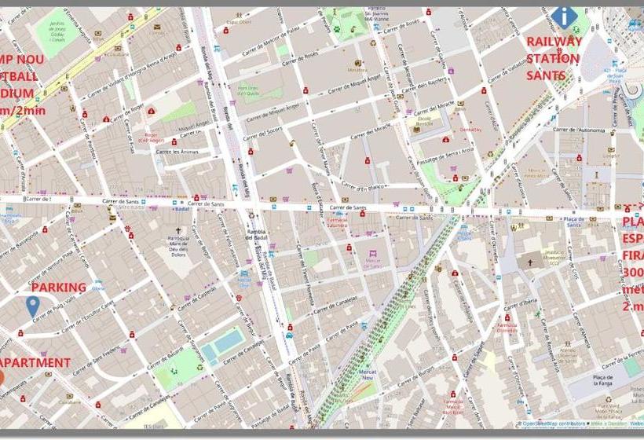Click the Mercat de Sants marketplace icon
This screenshot has width=644, height=440.
(372, 255)
